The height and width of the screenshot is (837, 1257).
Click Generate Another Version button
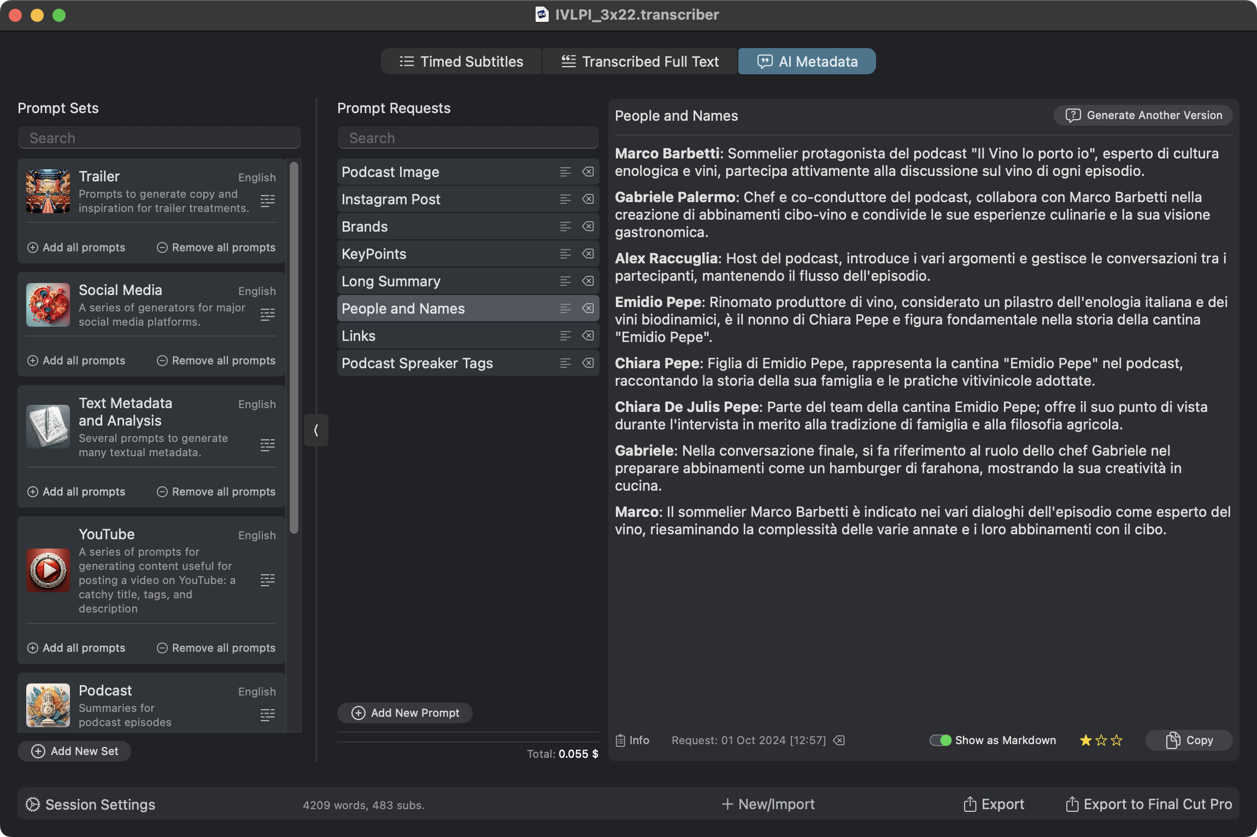click(x=1143, y=115)
